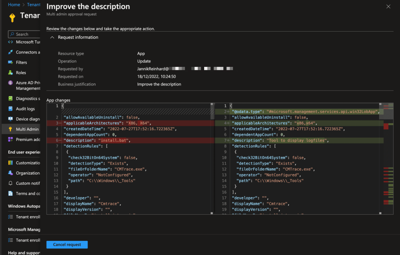
Task: Open Organization menu item in sidebar
Action: tap(27, 173)
